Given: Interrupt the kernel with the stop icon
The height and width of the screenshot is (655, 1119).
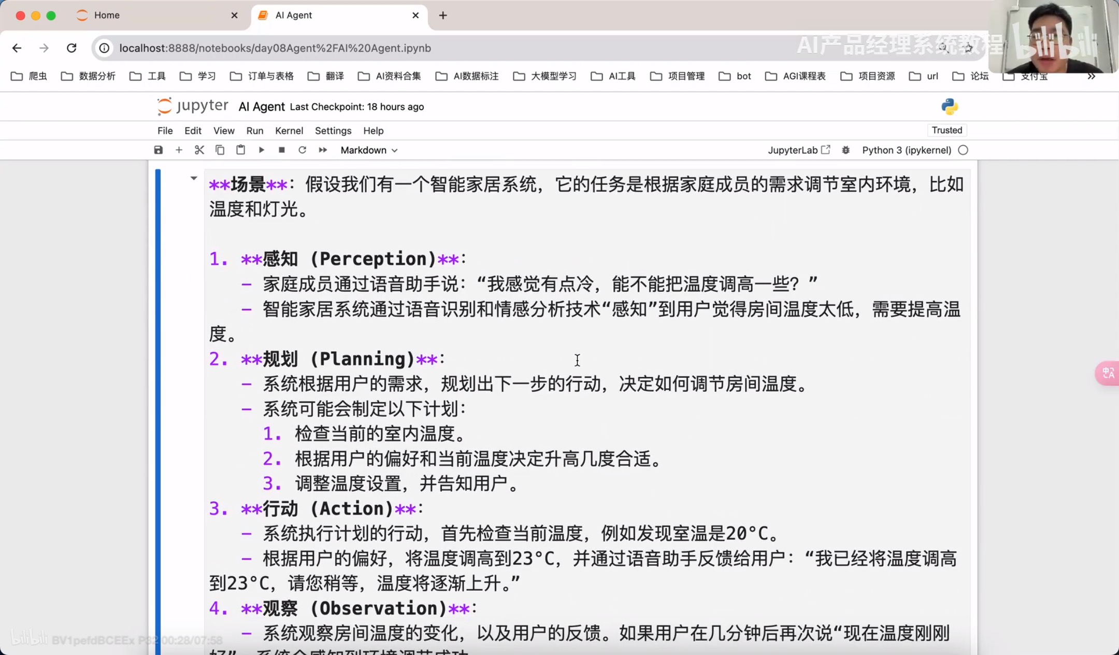Looking at the screenshot, I should (282, 150).
